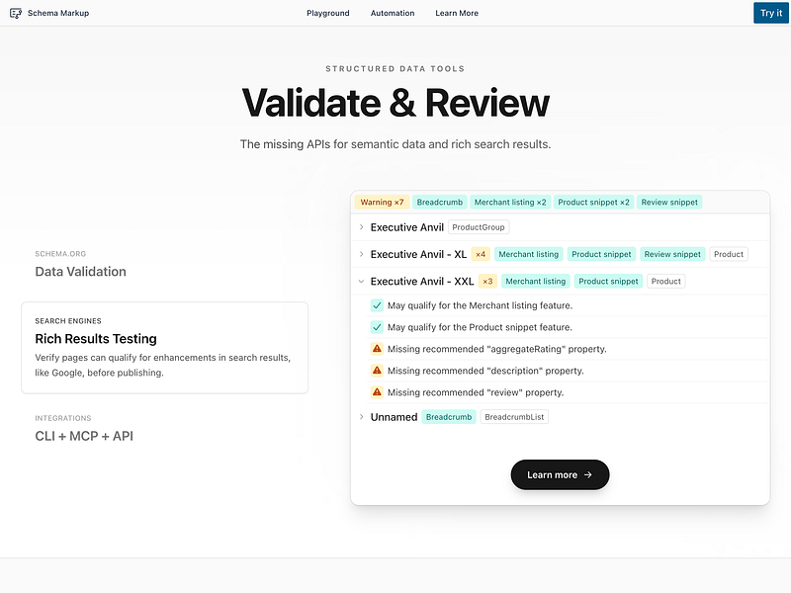Click 'Missing recommended "description" property.' text

point(485,371)
